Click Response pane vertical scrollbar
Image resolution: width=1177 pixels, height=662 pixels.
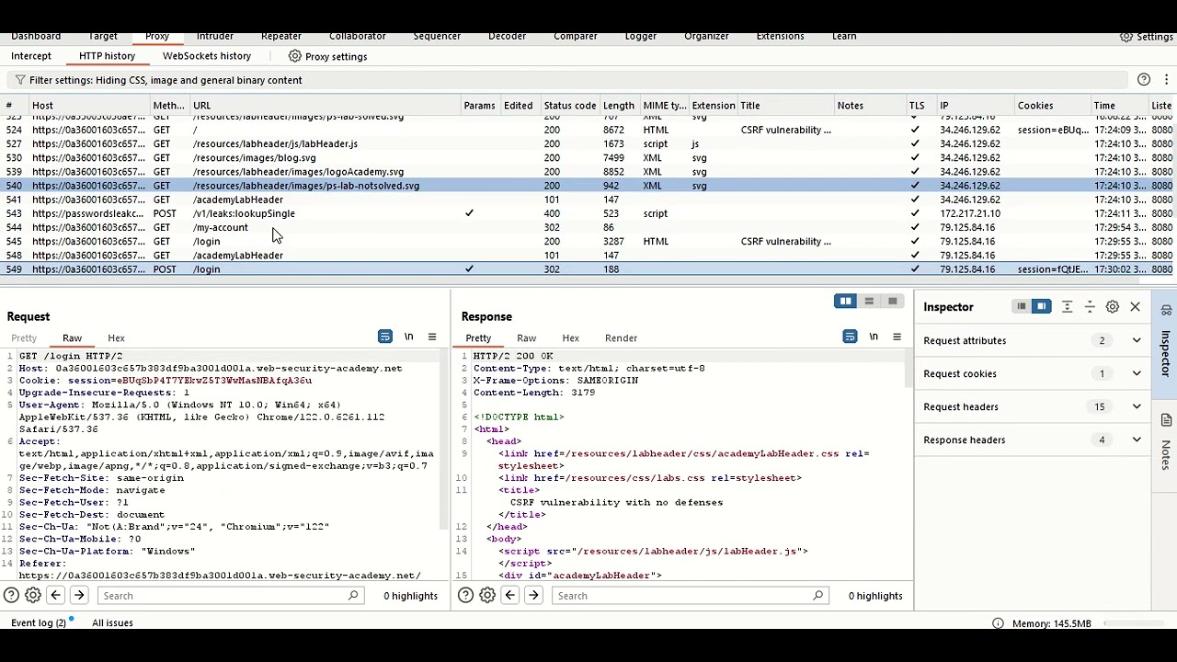coord(909,368)
